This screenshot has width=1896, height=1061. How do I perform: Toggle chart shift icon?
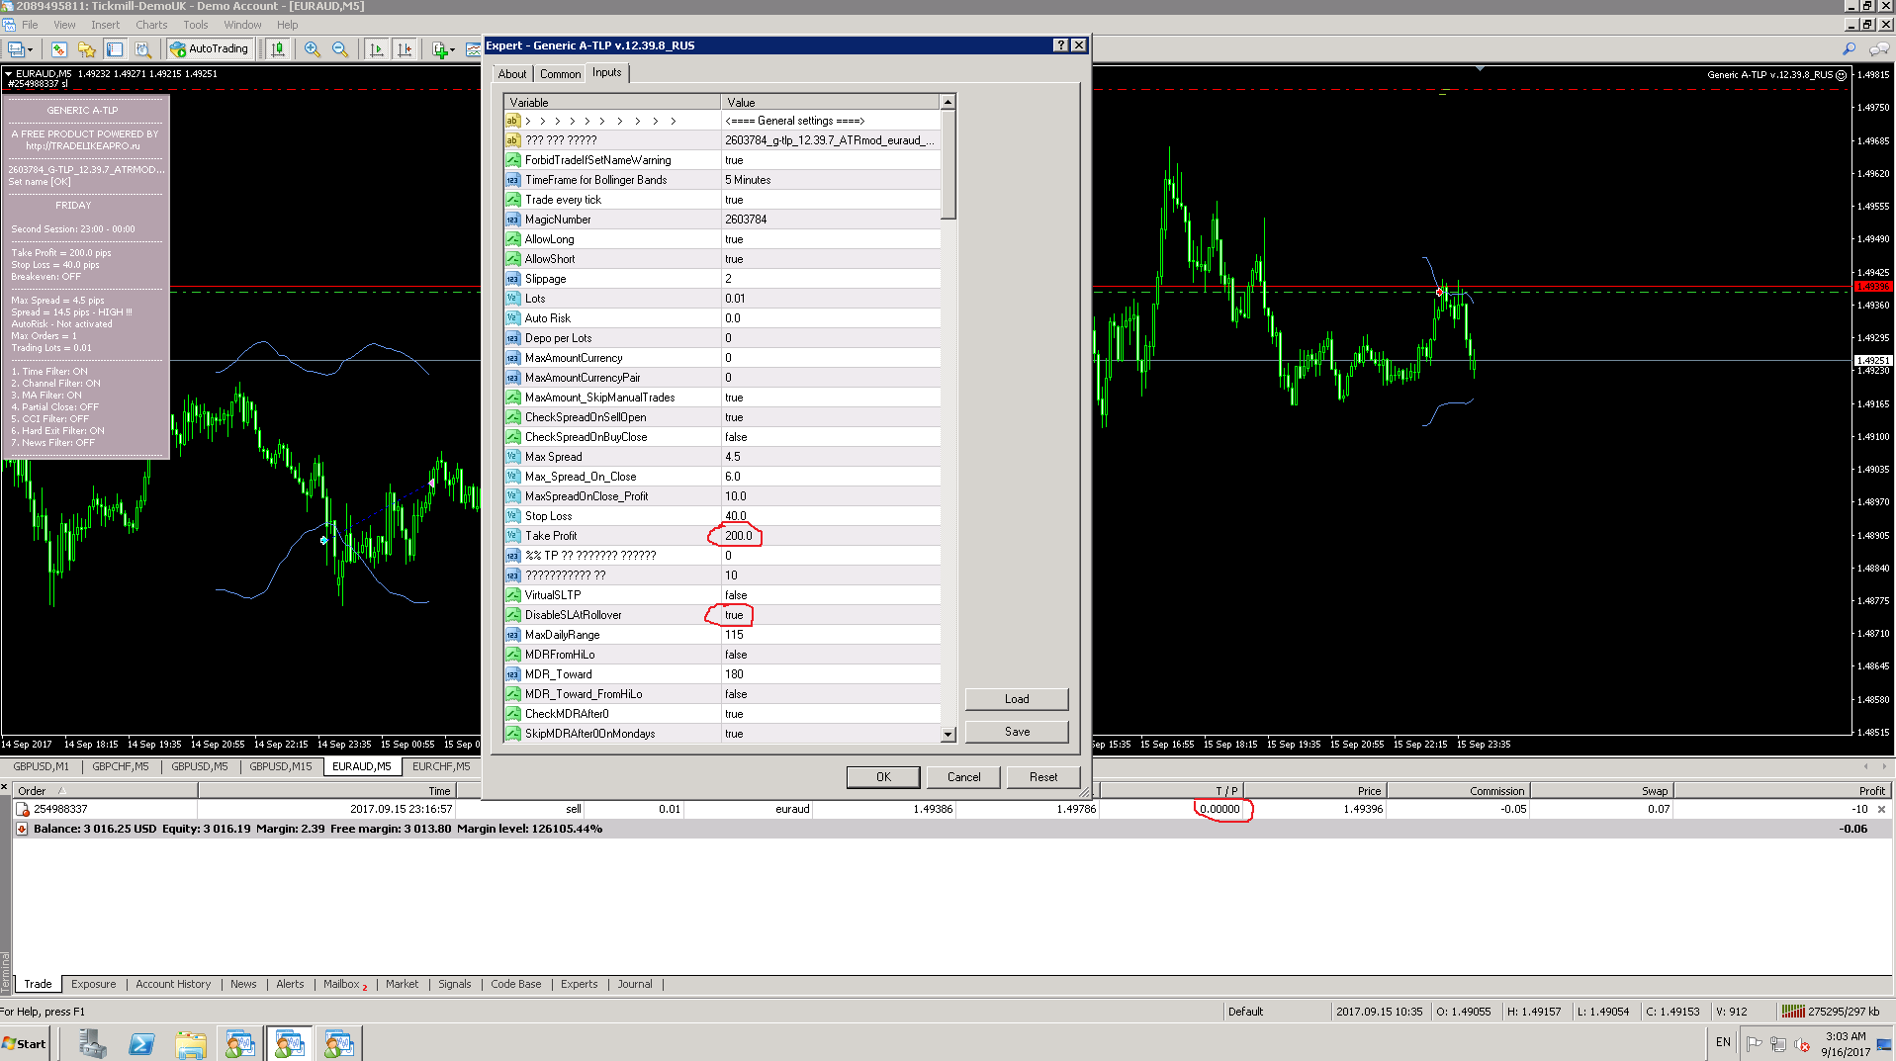tap(404, 48)
